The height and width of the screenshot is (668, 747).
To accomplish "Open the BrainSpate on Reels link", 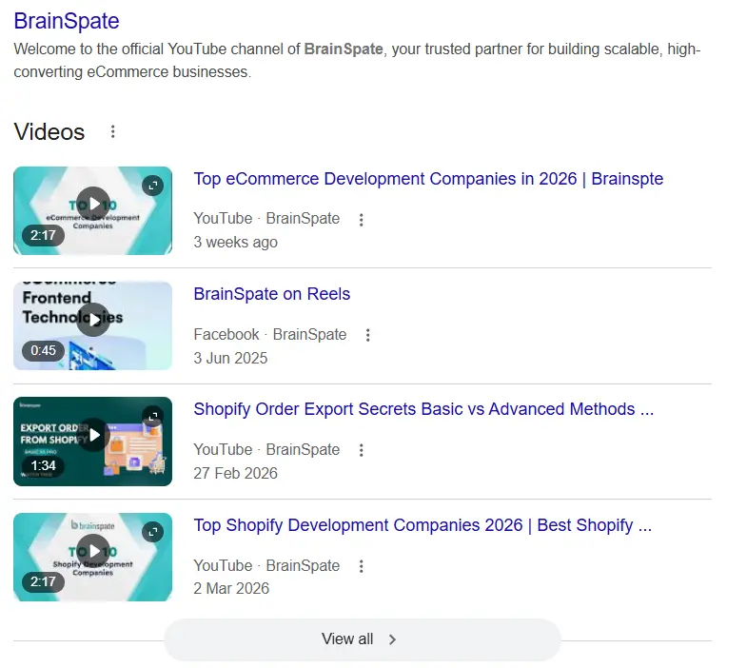I will pos(272,294).
